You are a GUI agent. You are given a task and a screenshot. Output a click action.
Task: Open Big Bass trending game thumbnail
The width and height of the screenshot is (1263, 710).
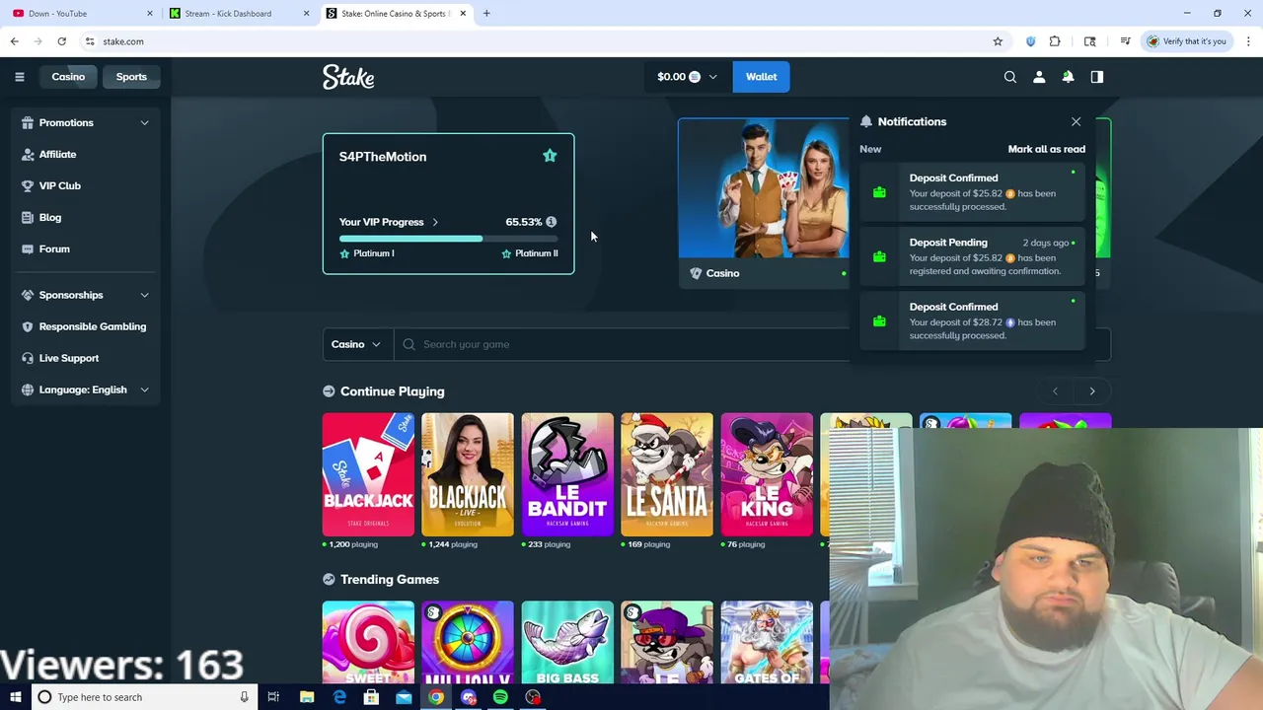(567, 643)
